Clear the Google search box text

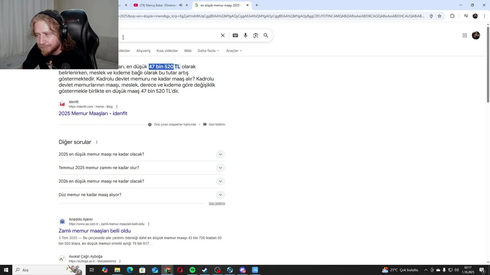coord(223,36)
